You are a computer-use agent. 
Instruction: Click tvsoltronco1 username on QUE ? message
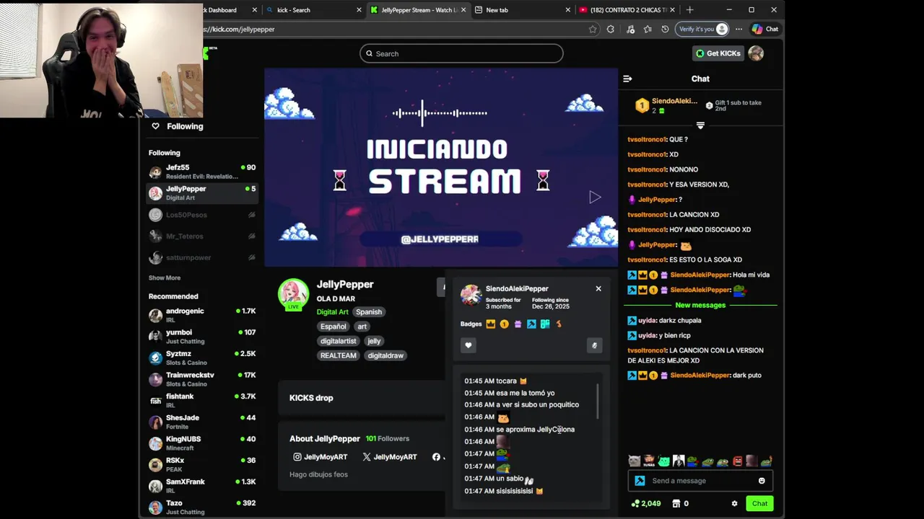[x=647, y=139]
